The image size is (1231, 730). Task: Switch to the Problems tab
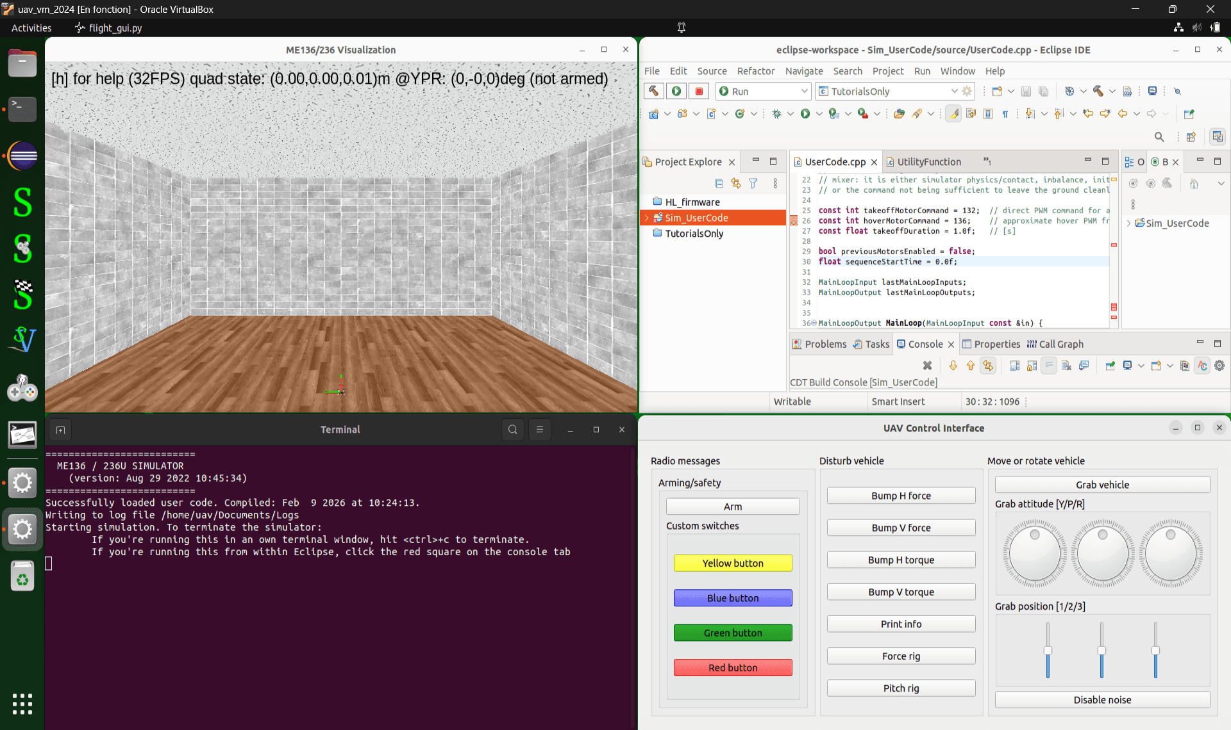pos(819,344)
